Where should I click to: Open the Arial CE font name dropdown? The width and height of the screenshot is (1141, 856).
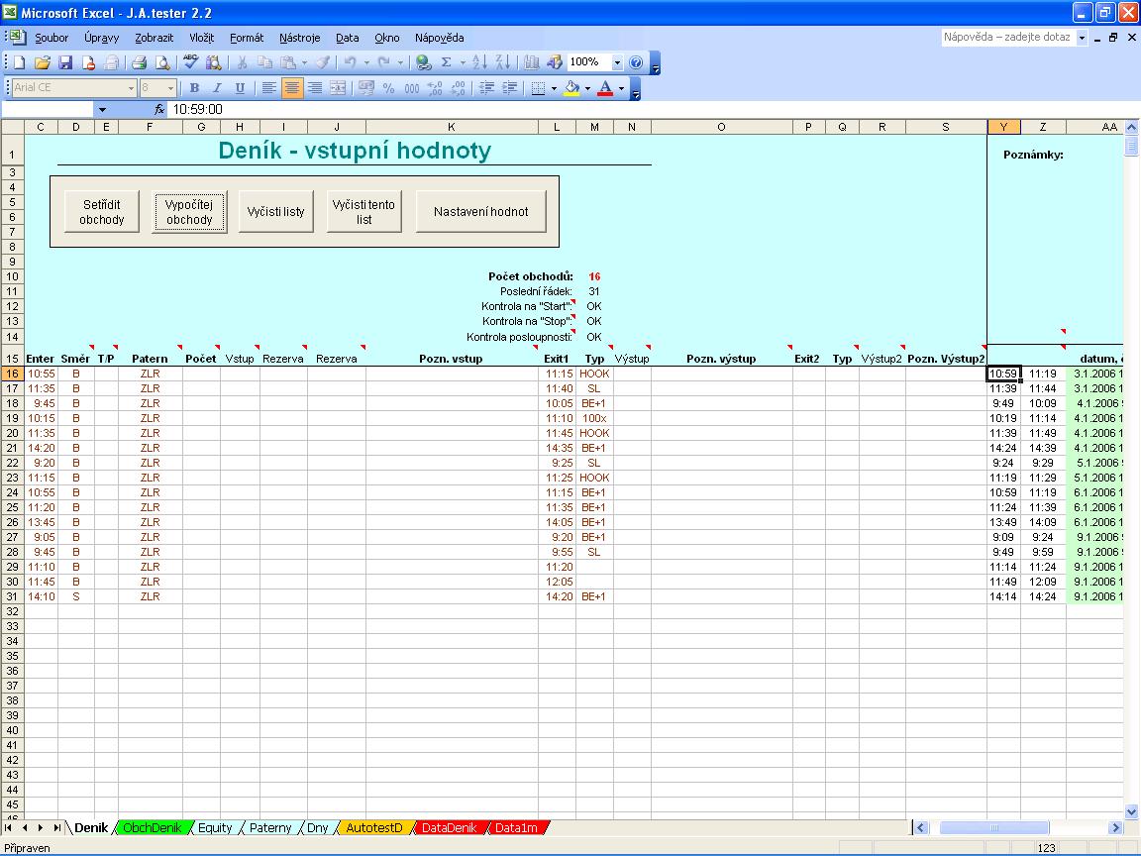[131, 88]
